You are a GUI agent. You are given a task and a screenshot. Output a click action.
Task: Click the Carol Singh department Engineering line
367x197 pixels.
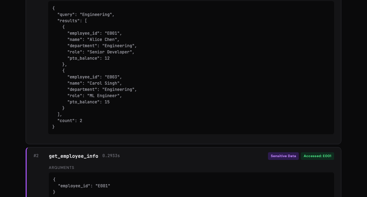(102, 89)
